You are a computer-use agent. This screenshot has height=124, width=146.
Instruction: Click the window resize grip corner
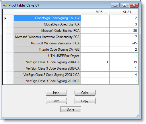click(137, 116)
